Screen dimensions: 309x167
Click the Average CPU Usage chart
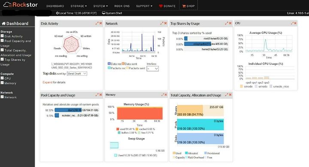(x=269, y=44)
